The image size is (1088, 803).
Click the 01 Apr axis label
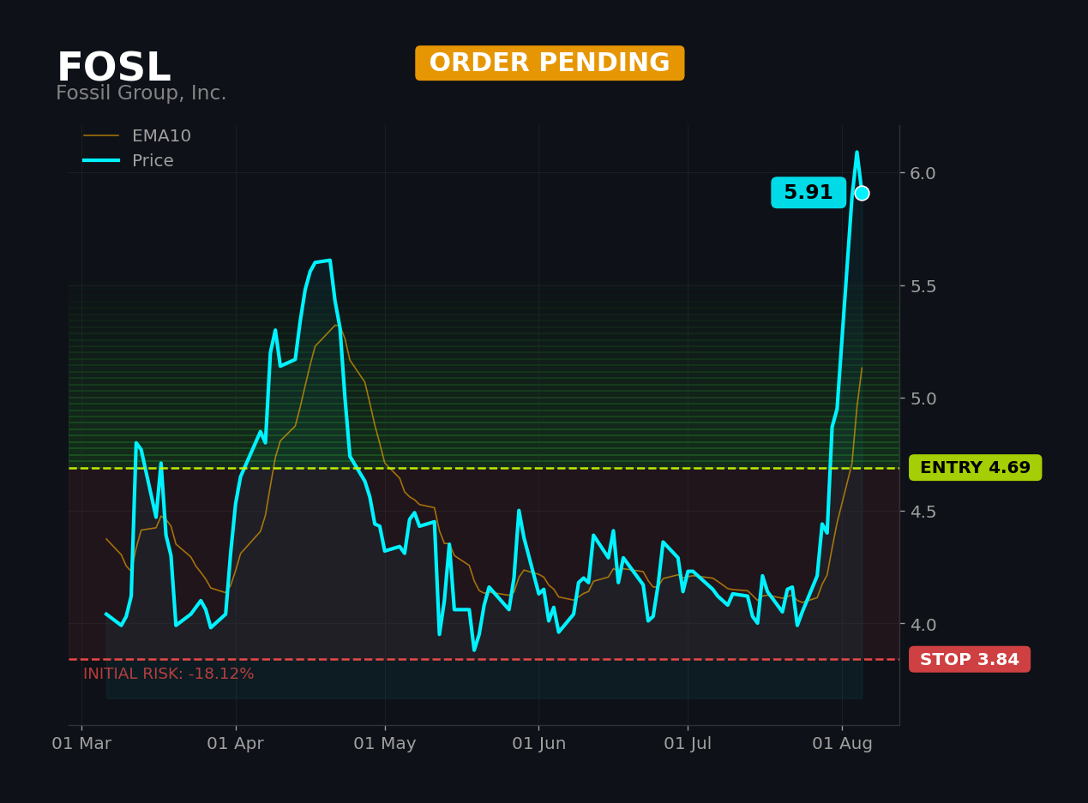coord(235,744)
